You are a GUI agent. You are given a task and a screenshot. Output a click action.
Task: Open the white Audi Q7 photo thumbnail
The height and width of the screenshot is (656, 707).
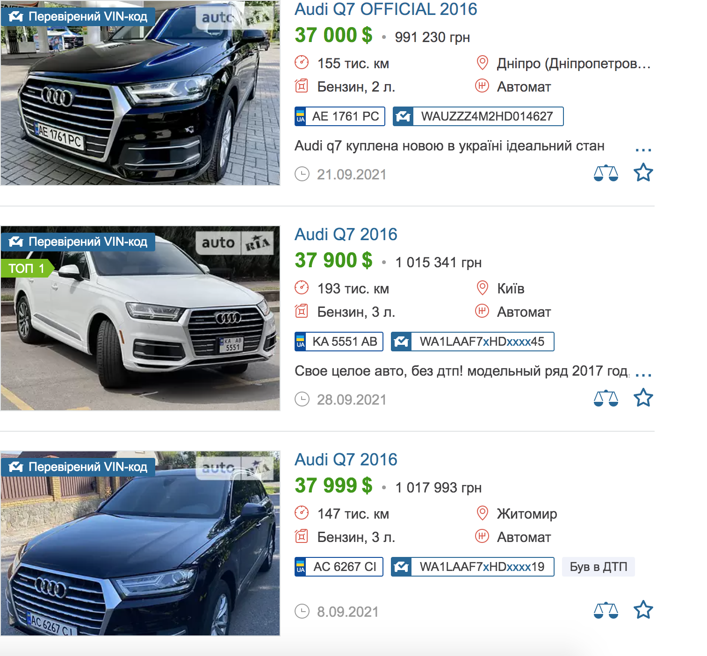140,318
